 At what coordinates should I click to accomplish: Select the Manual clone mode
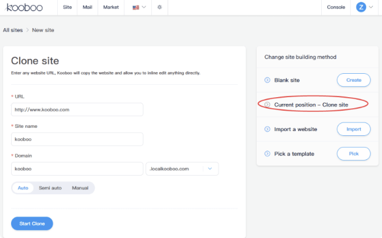click(x=80, y=188)
